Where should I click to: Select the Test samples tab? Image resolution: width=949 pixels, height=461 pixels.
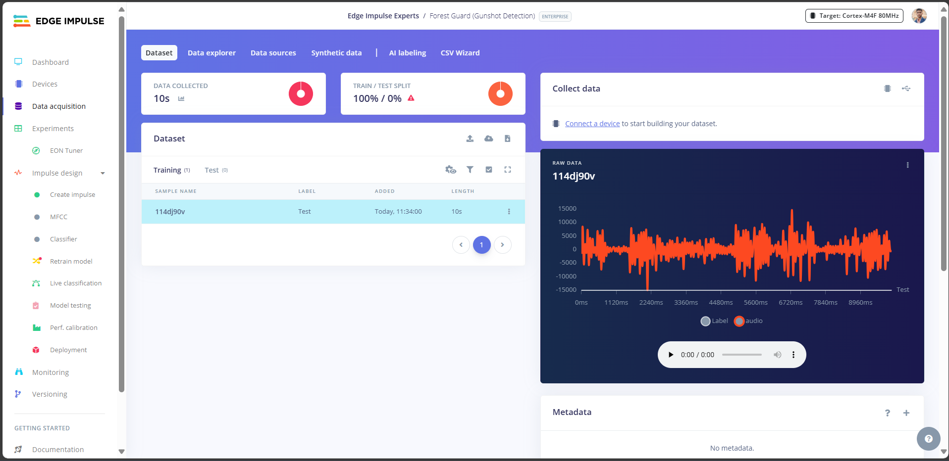coord(216,170)
